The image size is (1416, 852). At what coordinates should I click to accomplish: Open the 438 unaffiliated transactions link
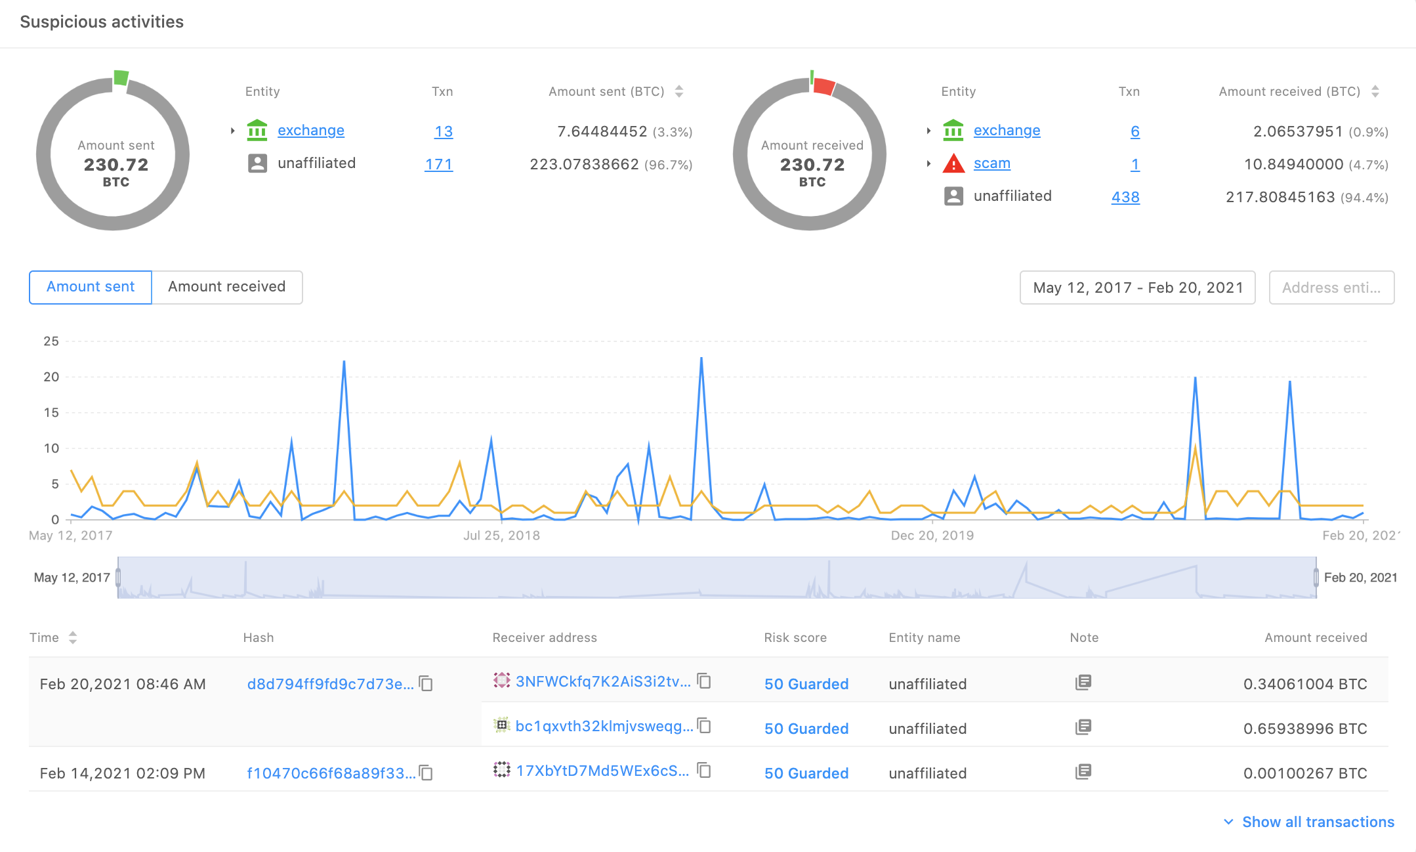click(1125, 197)
